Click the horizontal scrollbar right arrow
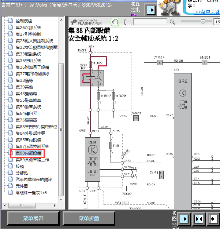This screenshot has height=229, width=220. pos(55,206)
